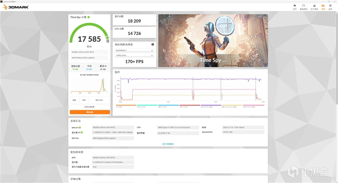Click the v2.28.8217 64 field in the 操作界面 row
This screenshot has width=338, height=183.
178,133
